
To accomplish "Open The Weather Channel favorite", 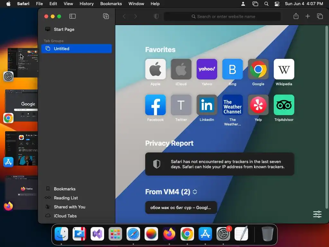I will click(x=233, y=105).
